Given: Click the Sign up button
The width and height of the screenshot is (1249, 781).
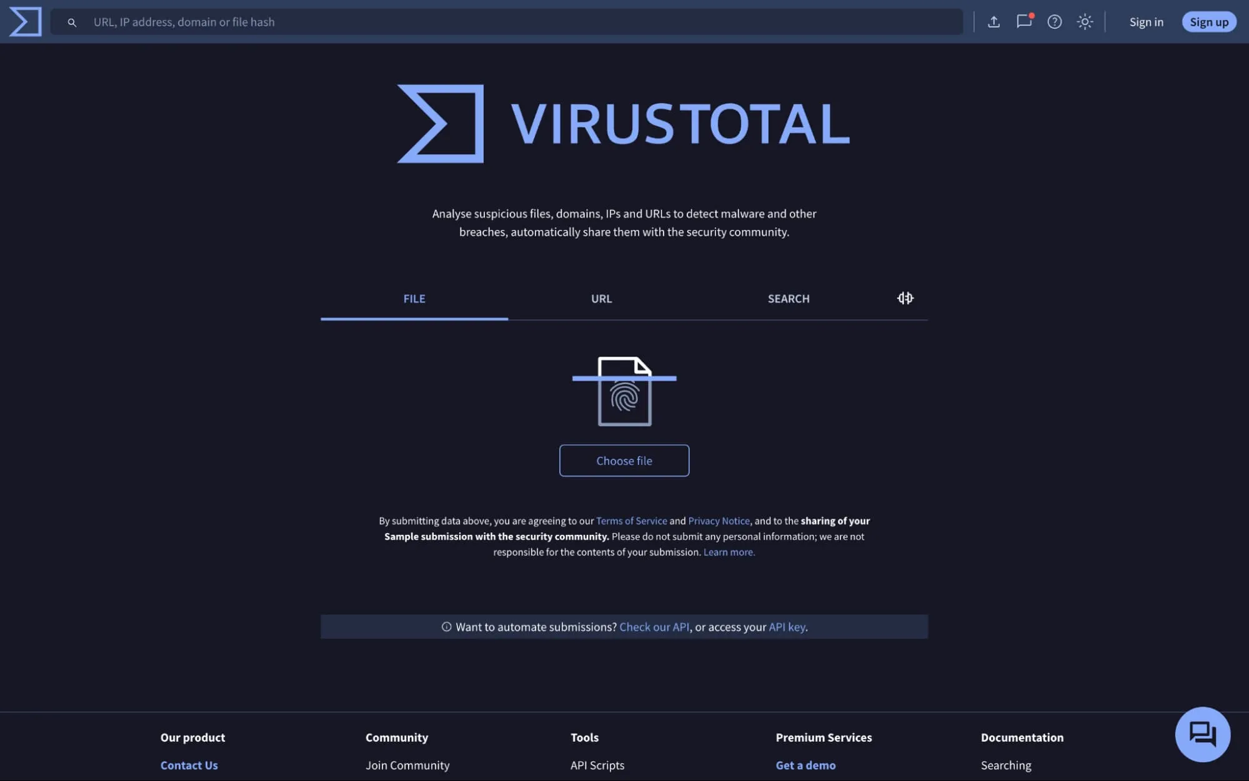Looking at the screenshot, I should click(1208, 21).
